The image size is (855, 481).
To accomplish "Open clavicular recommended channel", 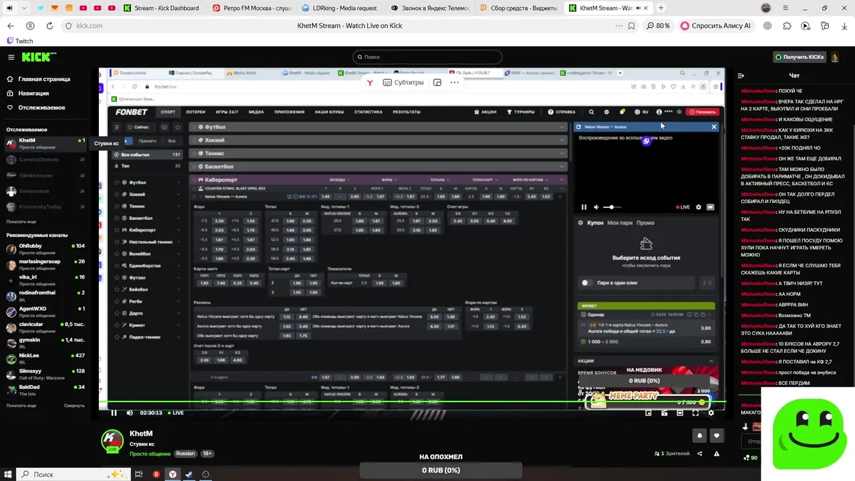I will click(x=45, y=327).
